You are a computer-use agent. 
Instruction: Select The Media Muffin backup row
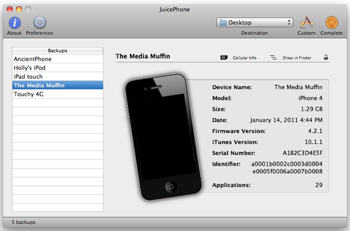tap(58, 85)
